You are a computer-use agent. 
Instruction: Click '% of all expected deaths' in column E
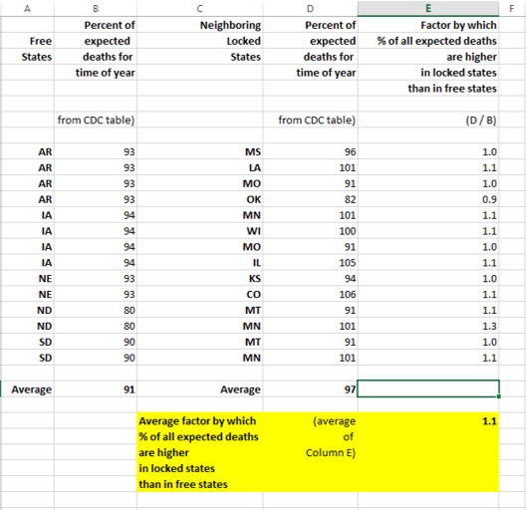(x=428, y=41)
